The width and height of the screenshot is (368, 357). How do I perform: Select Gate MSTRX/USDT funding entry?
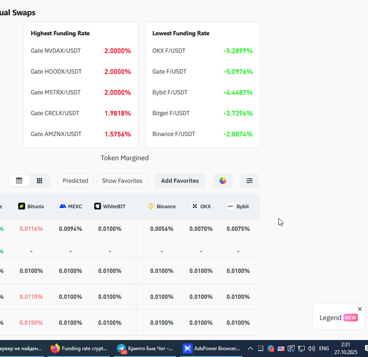click(81, 92)
